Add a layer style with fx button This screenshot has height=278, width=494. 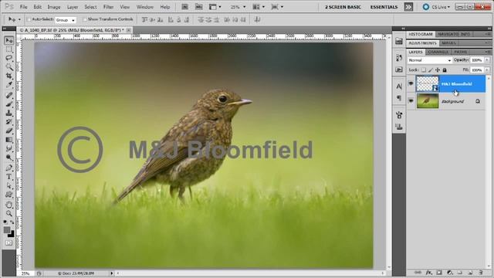(x=428, y=273)
